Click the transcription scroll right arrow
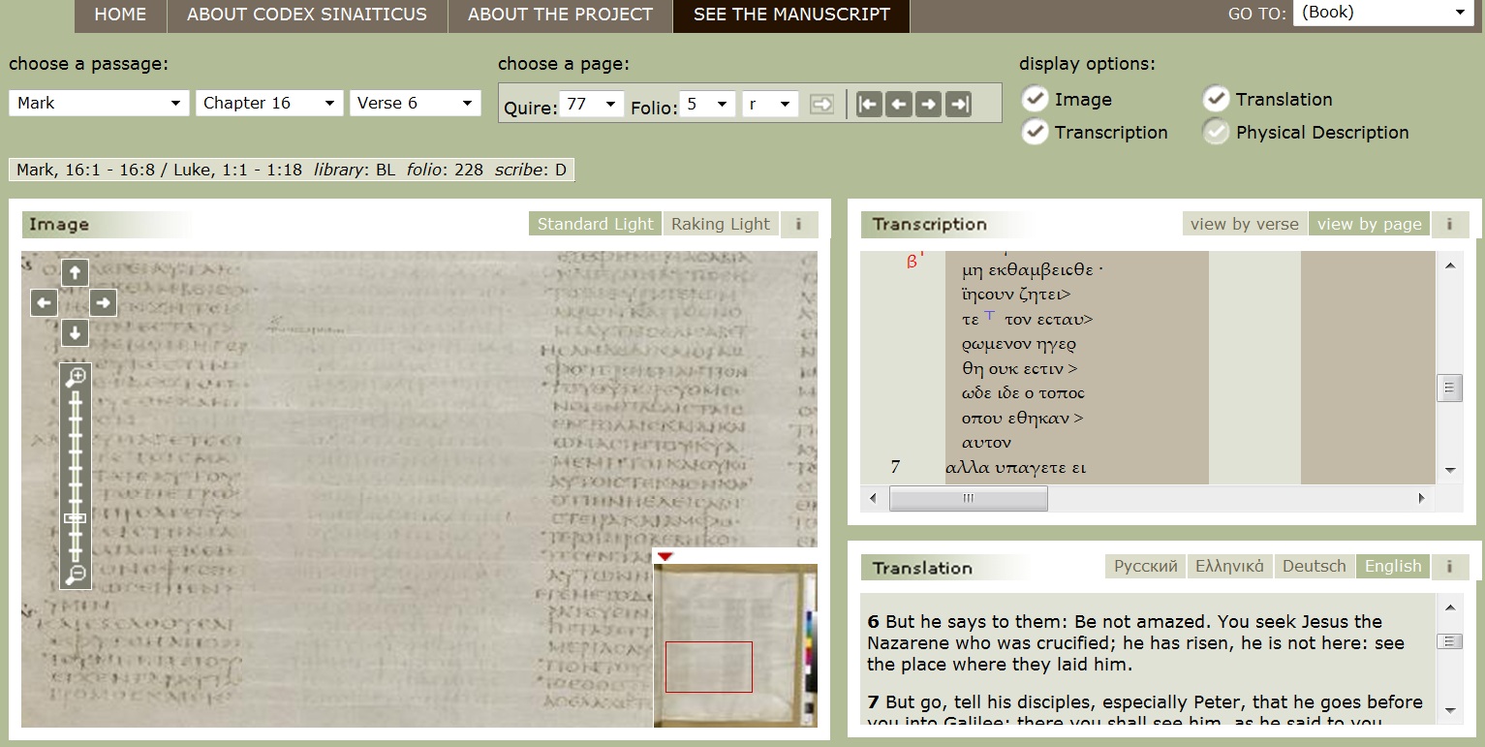 [1422, 498]
